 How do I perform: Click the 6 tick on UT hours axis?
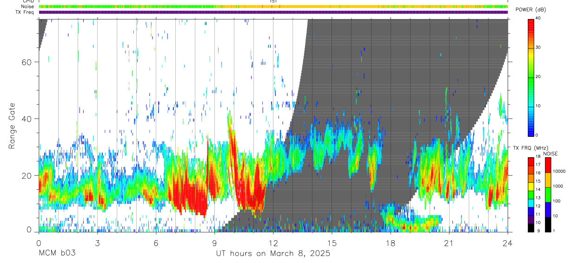point(156,243)
